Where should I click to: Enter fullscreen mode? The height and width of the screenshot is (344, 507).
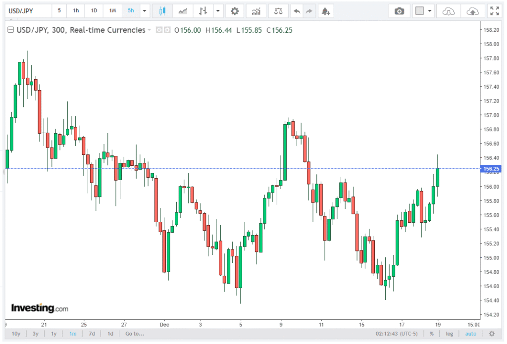[x=494, y=10]
